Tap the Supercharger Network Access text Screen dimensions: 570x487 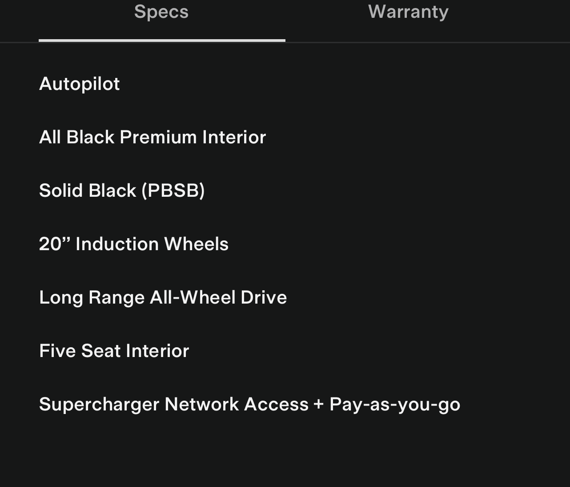tap(174, 404)
